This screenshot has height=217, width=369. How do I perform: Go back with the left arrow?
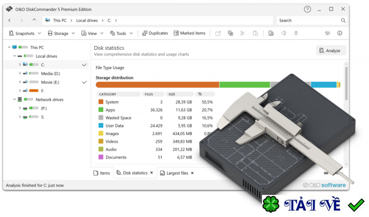(x=9, y=20)
